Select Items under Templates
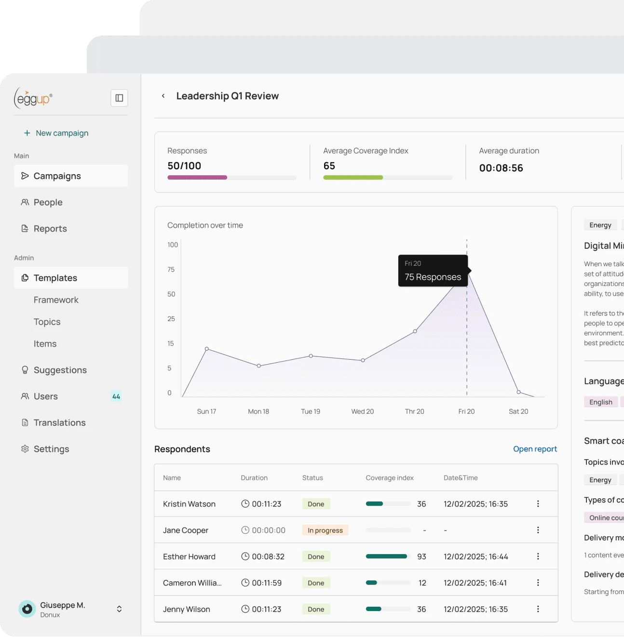 (x=45, y=344)
